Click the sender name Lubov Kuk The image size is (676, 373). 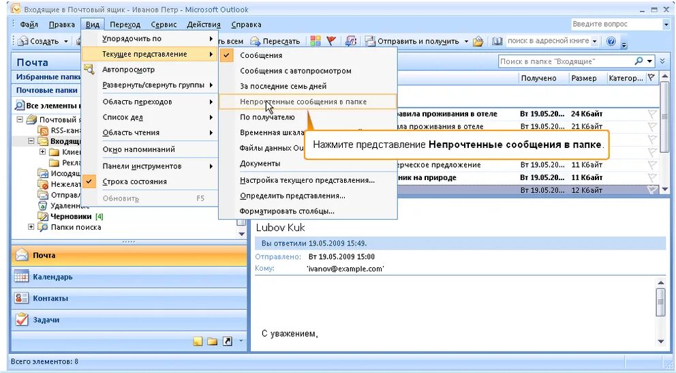click(280, 228)
